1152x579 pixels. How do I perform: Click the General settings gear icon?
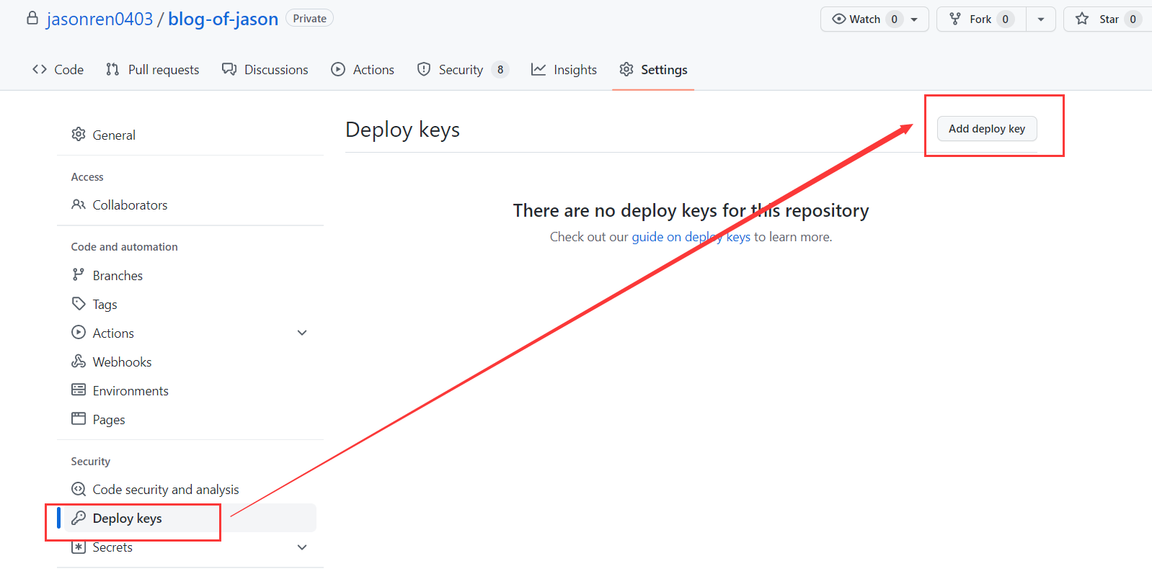79,135
